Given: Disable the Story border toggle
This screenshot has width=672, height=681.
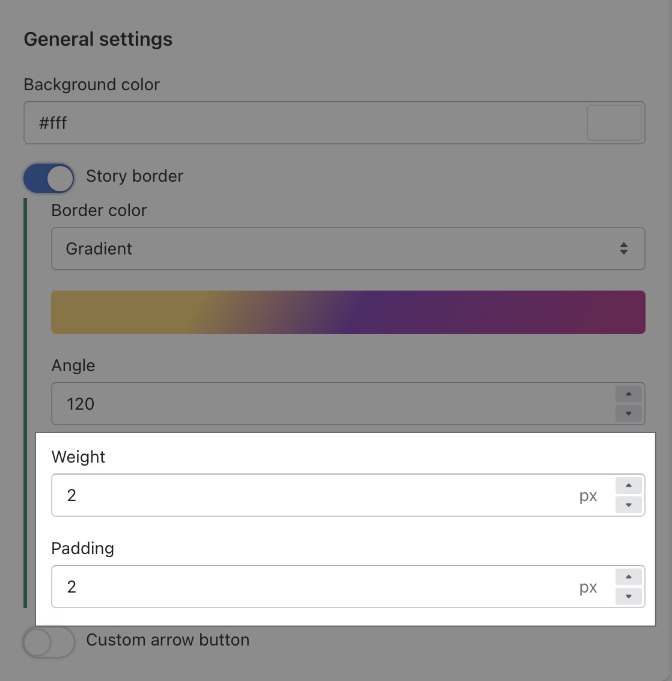Looking at the screenshot, I should [x=49, y=179].
